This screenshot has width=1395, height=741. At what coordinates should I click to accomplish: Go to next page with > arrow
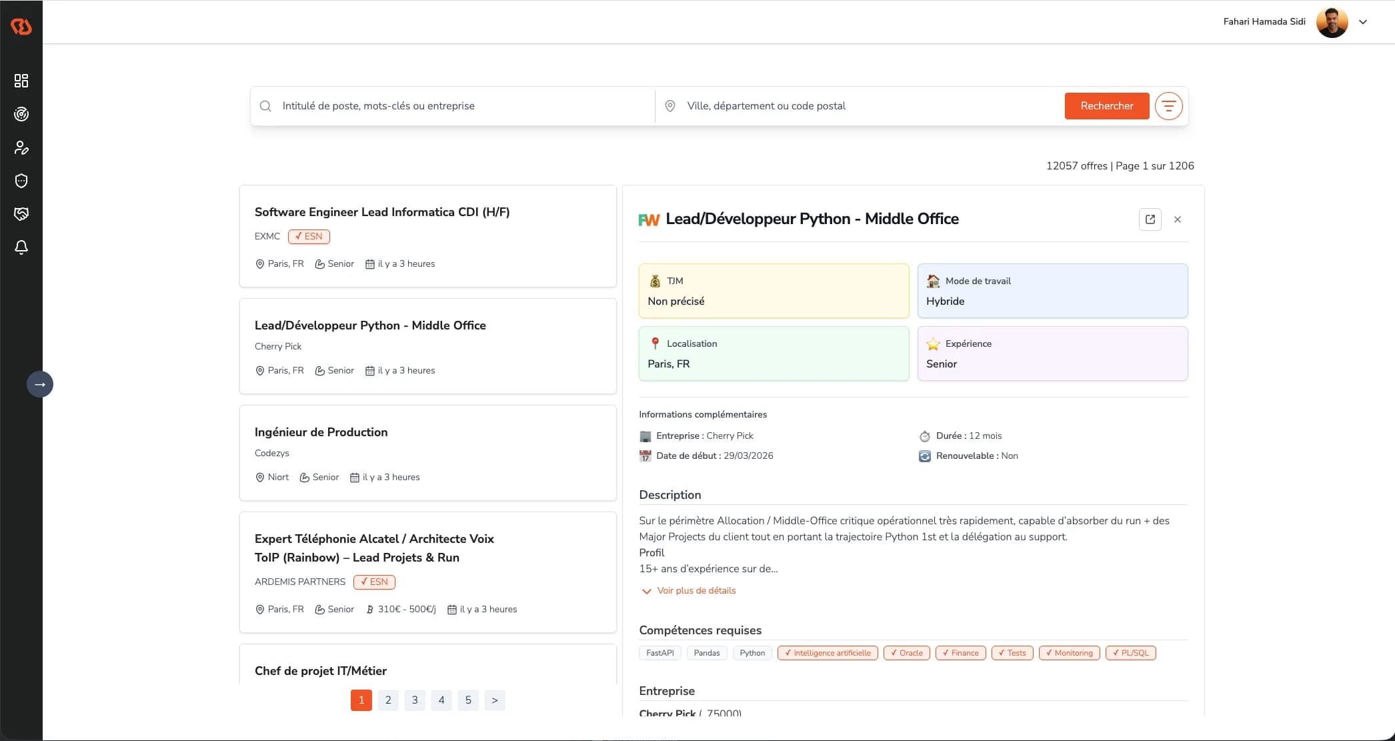494,700
